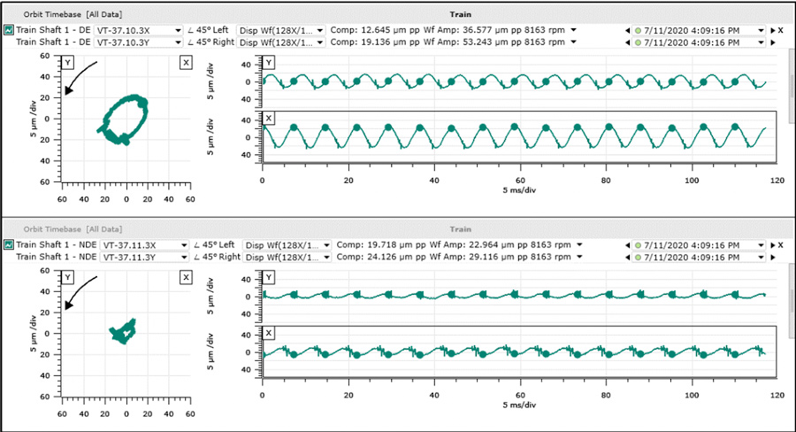Expand arrow after 36.577 µm pp 8163 rpm
Screen dimensions: 796x432
click(574, 30)
